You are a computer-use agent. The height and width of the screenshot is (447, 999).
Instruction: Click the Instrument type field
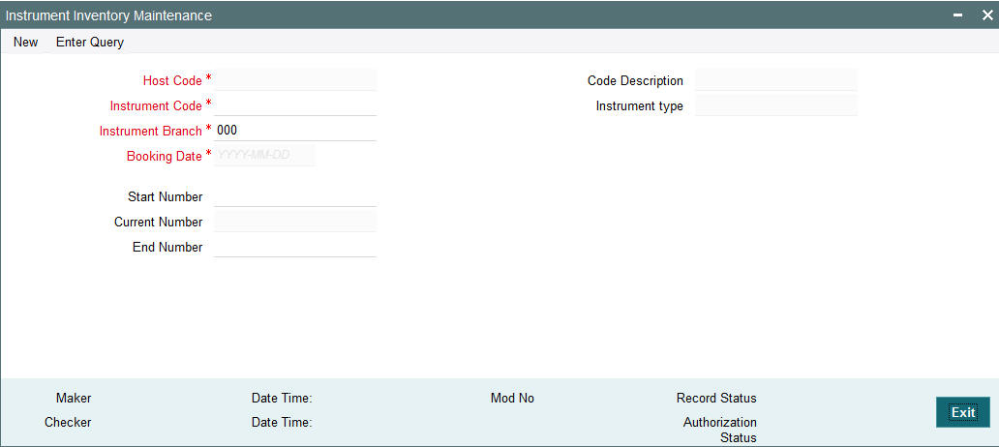776,105
